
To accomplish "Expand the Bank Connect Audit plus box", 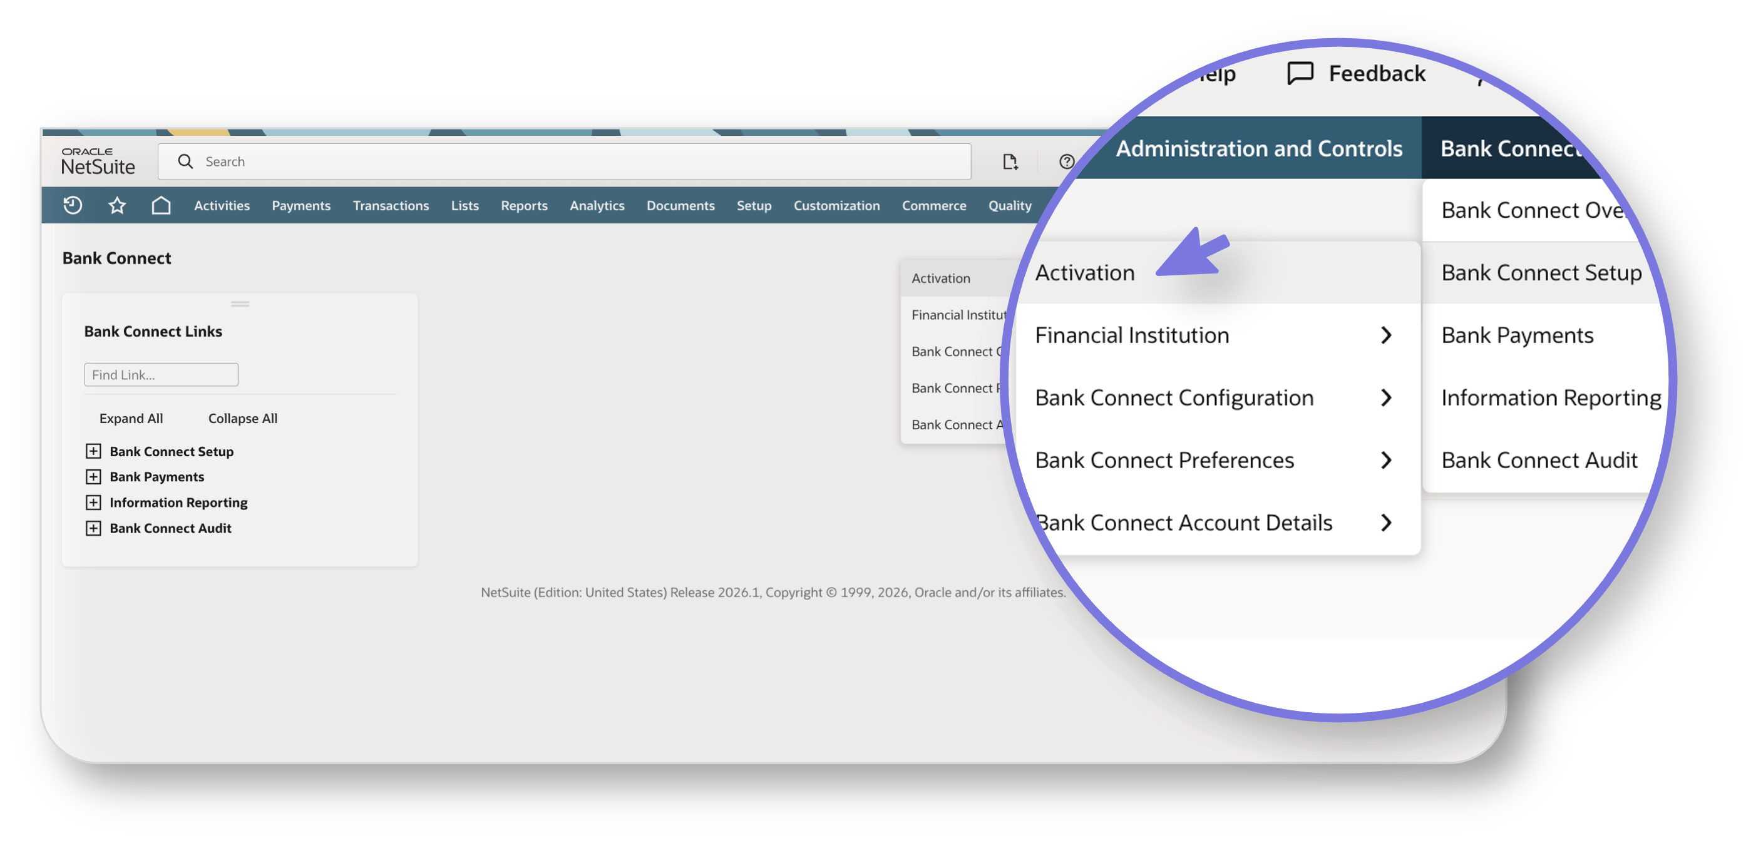I will [93, 528].
